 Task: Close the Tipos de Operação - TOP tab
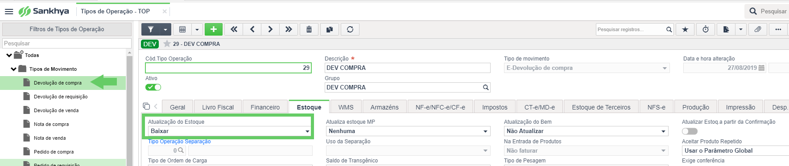165,11
